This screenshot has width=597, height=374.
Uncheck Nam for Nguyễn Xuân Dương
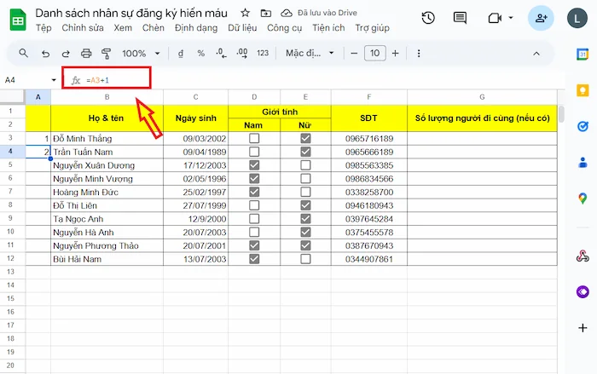click(x=254, y=165)
